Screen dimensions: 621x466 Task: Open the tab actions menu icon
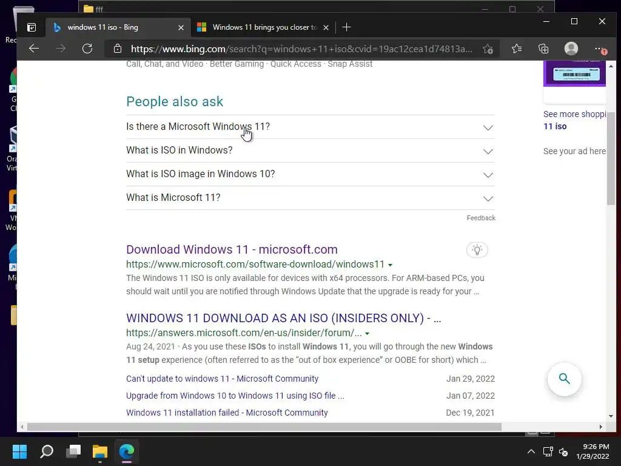32,27
